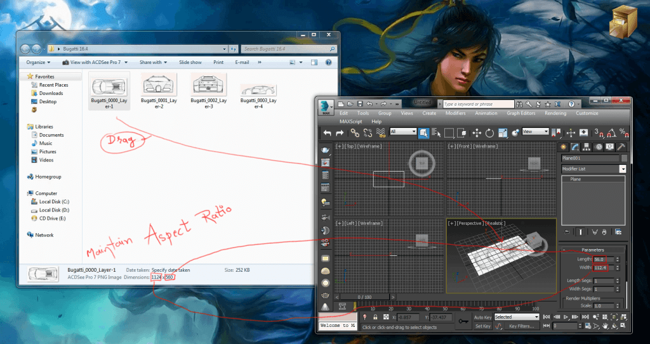Open the Rendering menu

(555, 113)
